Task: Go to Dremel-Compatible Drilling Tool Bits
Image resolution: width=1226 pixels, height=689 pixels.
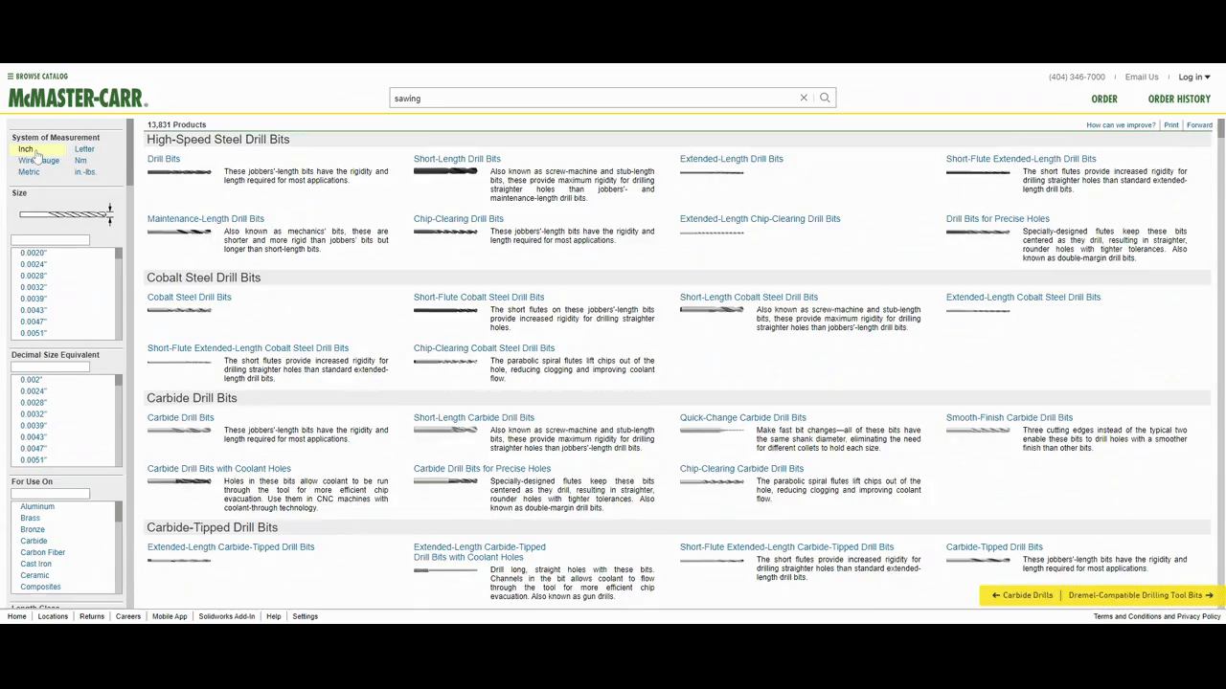Action: (x=1141, y=595)
